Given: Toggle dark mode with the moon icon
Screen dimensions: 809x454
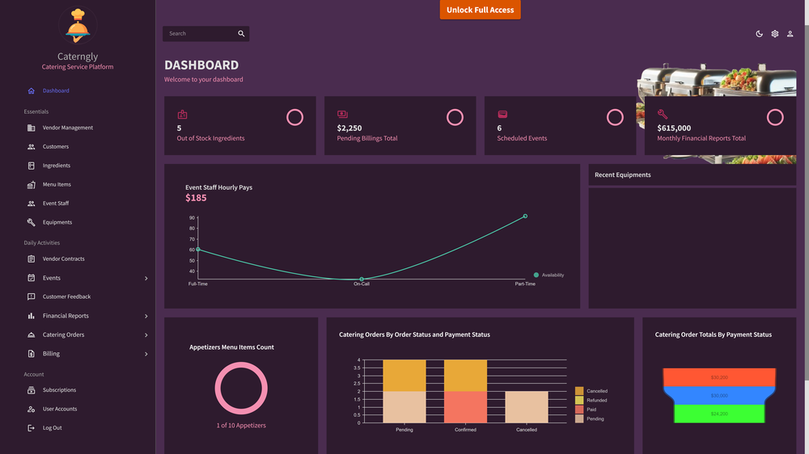Looking at the screenshot, I should [759, 34].
